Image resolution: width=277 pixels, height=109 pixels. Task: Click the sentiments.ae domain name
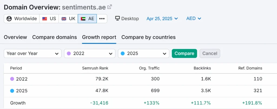[x=84, y=7]
